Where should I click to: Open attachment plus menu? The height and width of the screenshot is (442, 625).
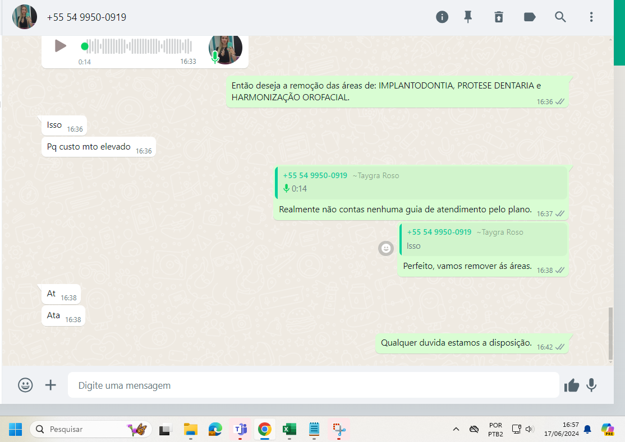[50, 385]
